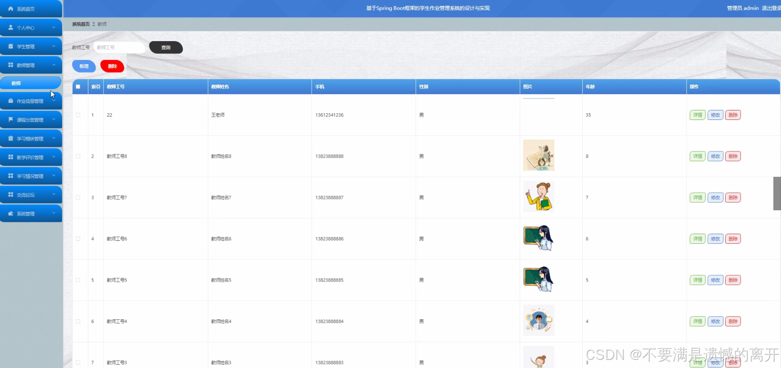This screenshot has height=368, width=781.
Task: Check the checkbox for 教师工号4 row
Action: click(x=78, y=321)
